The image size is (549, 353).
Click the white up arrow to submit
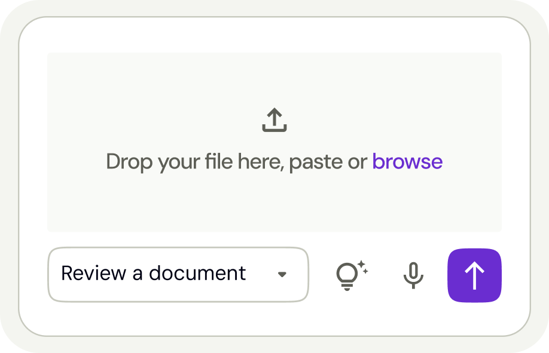point(474,275)
